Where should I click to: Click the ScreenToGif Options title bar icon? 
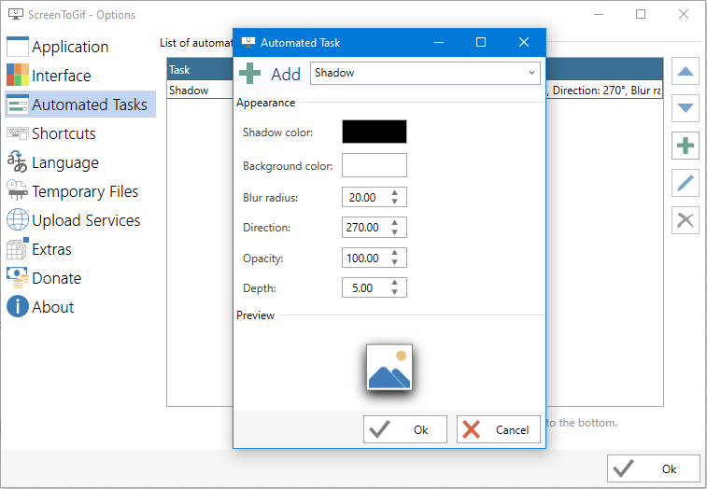click(16, 14)
